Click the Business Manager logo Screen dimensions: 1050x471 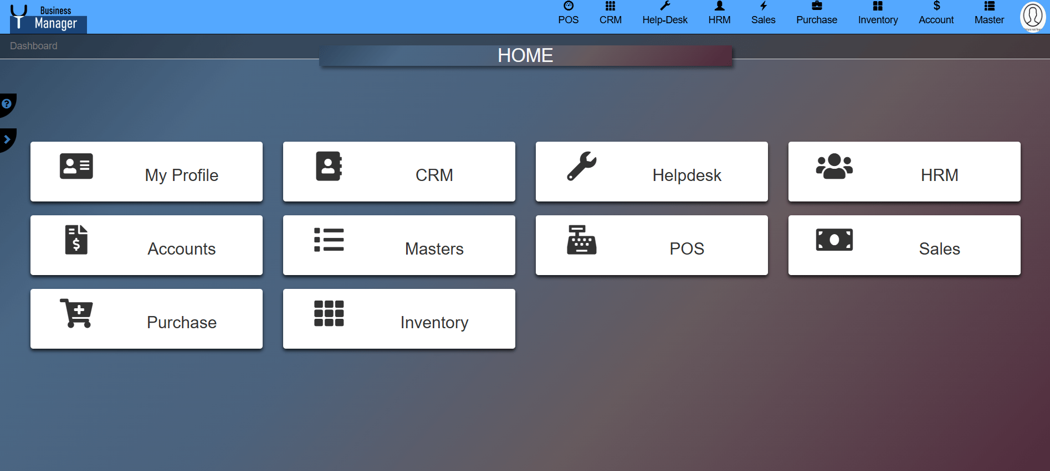tap(48, 18)
